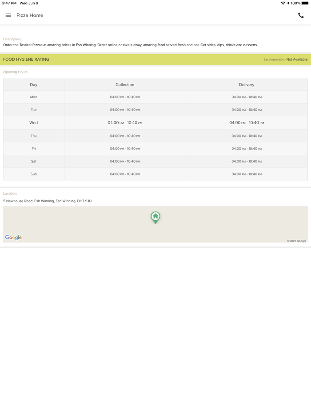Select the Day column header

point(34,85)
